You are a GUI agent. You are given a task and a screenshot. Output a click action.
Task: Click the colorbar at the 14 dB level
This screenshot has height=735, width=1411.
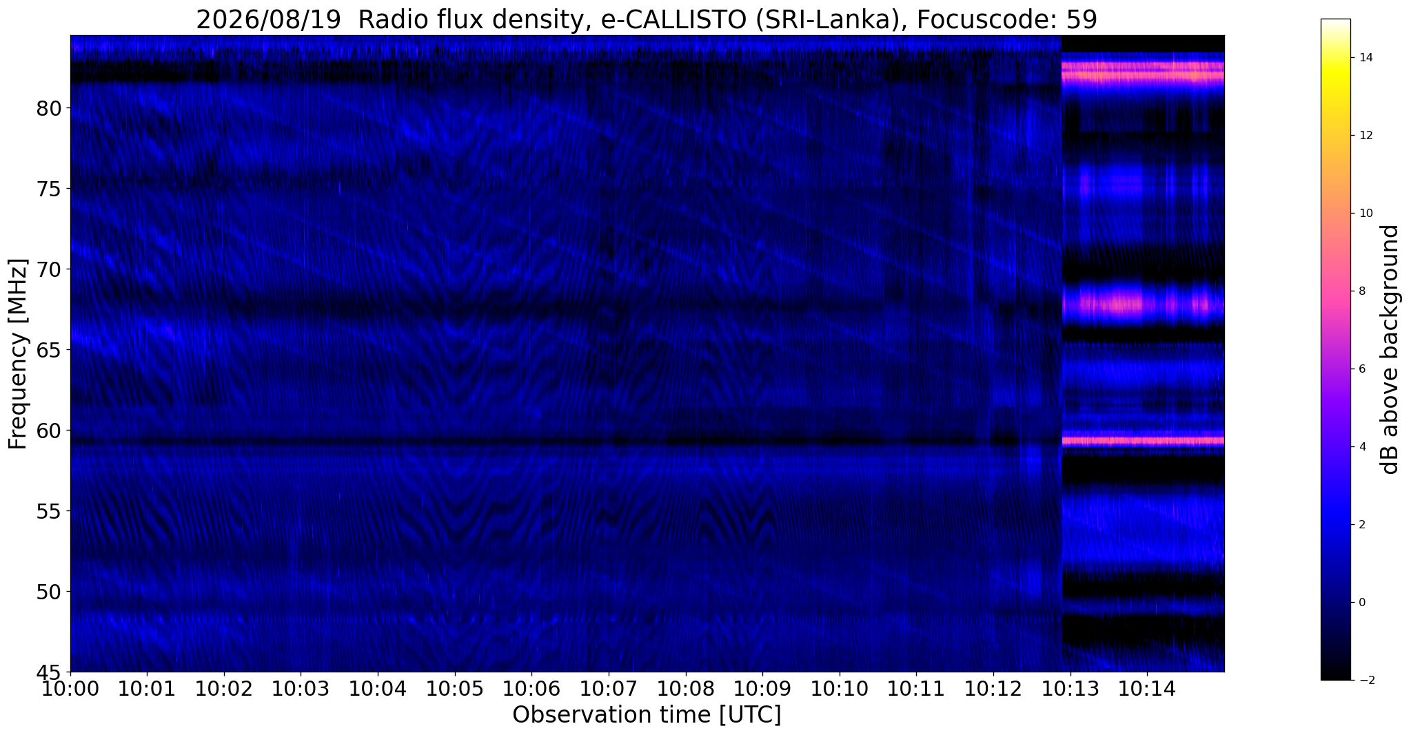click(x=1335, y=58)
